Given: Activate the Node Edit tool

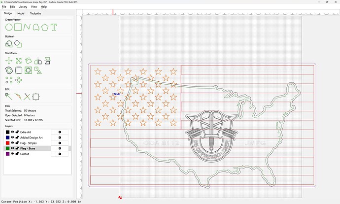Looking at the screenshot, I should 9,97.
